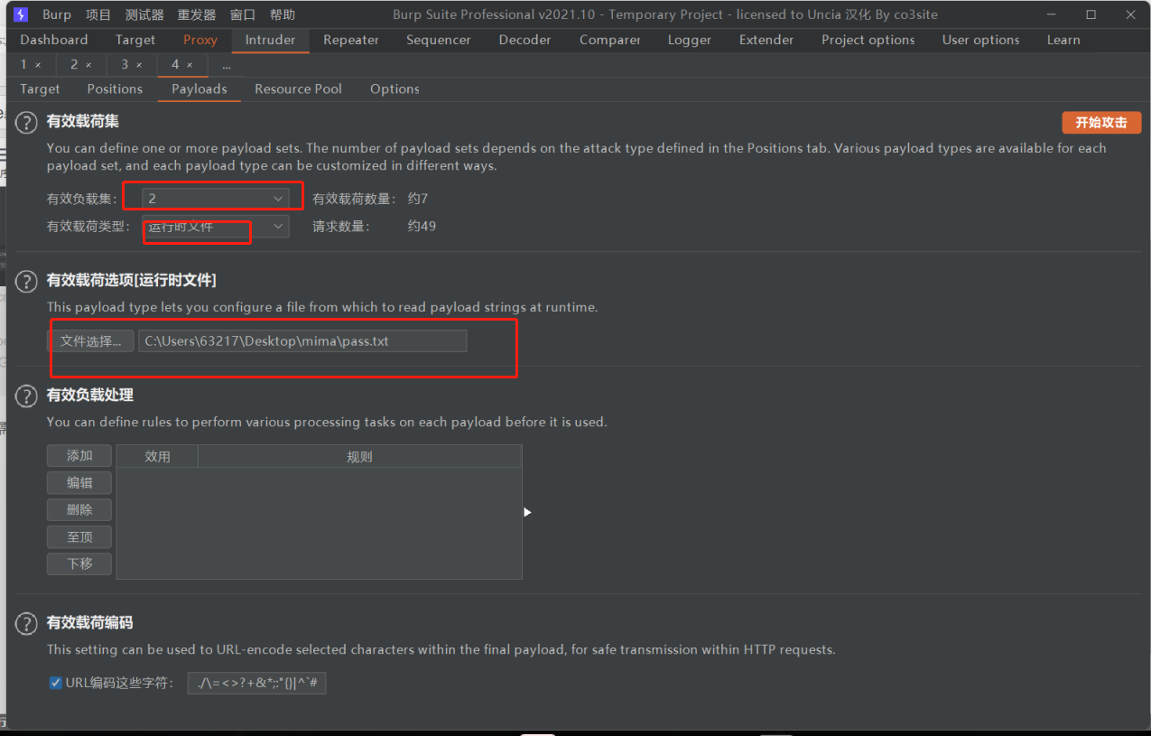Open the 测试器 menu
The height and width of the screenshot is (736, 1151).
coord(144,14)
